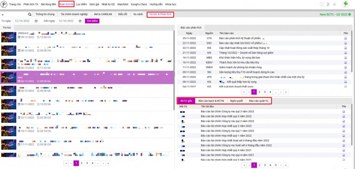Open file for 'Tháng 10/2022 – Doanh số bán hàng sụt giảm'
This screenshot has width=355, height=169.
pyautogui.click(x=345, y=53)
